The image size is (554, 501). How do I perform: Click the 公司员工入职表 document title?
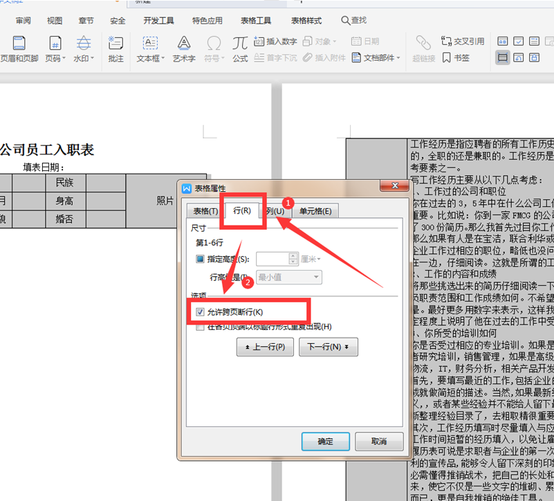pos(46,149)
